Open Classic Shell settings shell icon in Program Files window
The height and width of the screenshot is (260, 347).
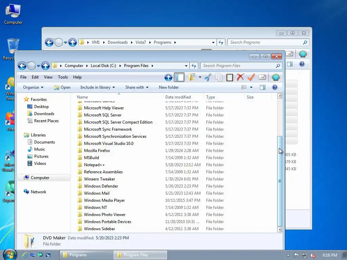point(276,77)
